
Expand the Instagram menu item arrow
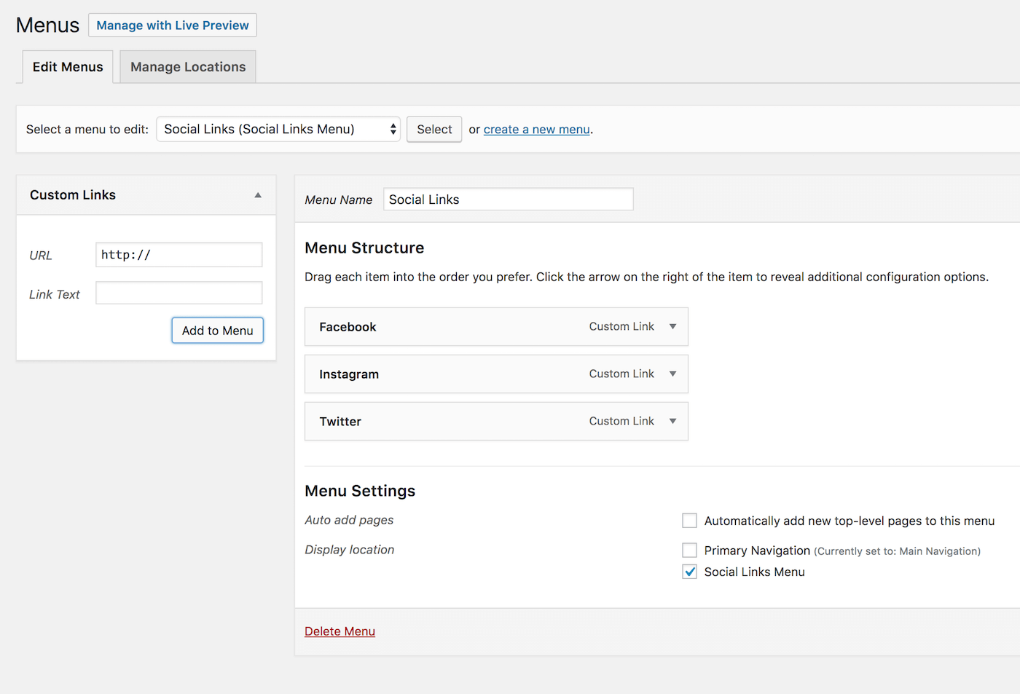coord(672,374)
